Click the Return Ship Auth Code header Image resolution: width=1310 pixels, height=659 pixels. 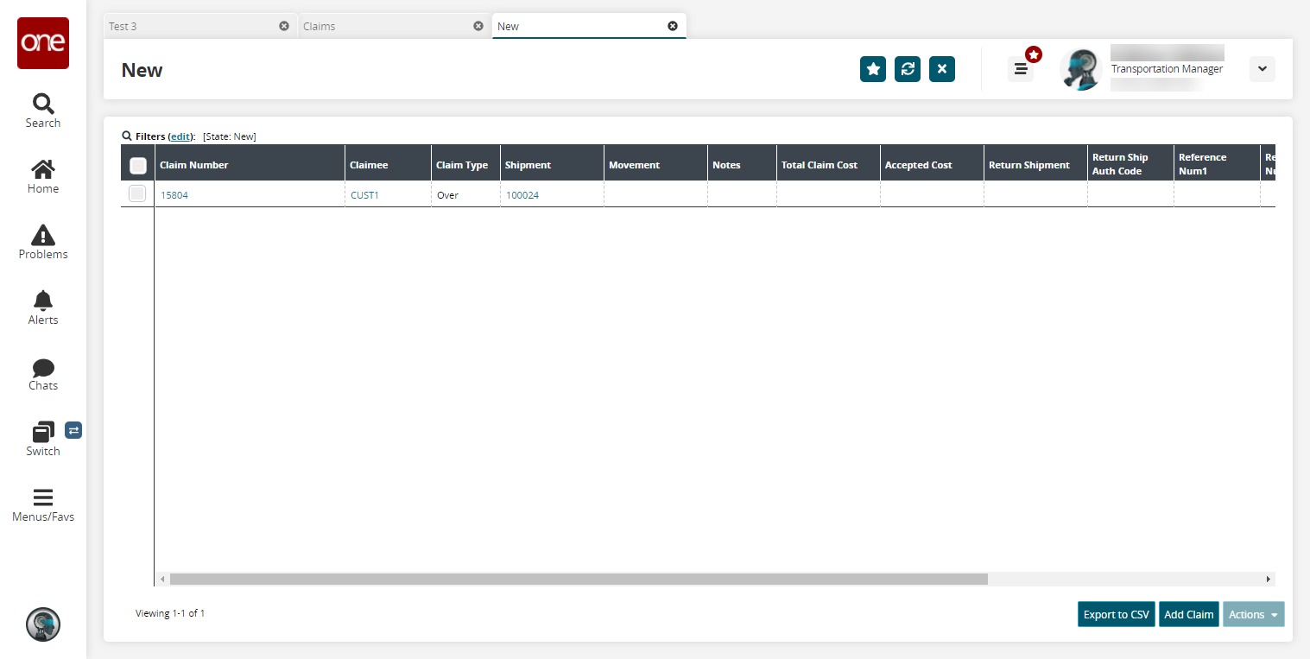[x=1130, y=164]
